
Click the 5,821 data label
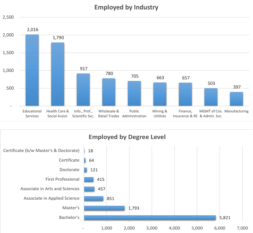tap(225, 218)
